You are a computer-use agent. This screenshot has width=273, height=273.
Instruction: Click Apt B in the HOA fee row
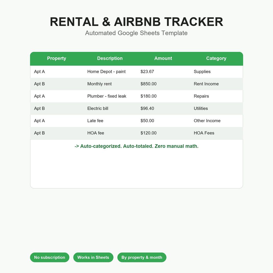coord(40,133)
